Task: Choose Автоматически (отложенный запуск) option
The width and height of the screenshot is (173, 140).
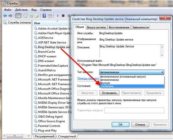Action: [132, 77]
